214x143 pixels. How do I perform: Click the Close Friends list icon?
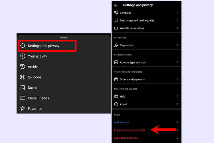(x=23, y=98)
